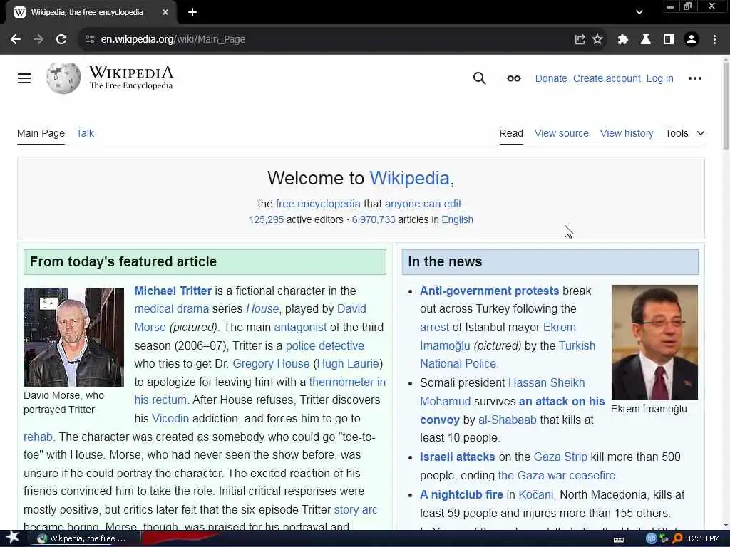This screenshot has height=547, width=730.
Task: Click the 'anyone can edit' link
Action: pyautogui.click(x=423, y=204)
